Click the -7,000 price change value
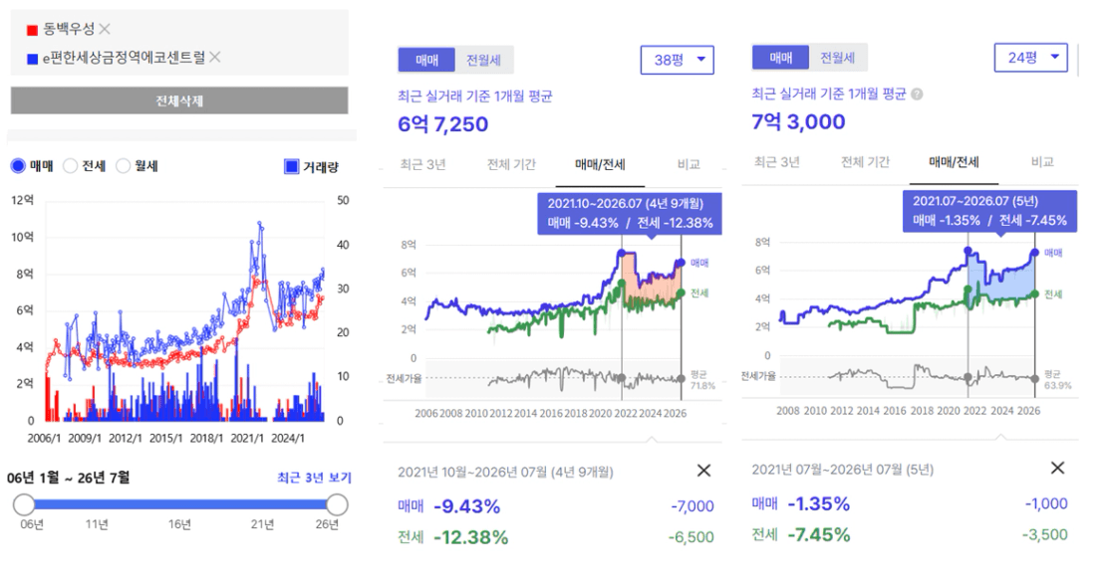The width and height of the screenshot is (1110, 583). [692, 506]
